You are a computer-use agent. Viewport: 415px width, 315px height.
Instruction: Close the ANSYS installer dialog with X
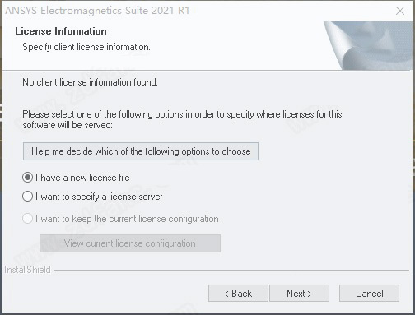tap(400, 11)
